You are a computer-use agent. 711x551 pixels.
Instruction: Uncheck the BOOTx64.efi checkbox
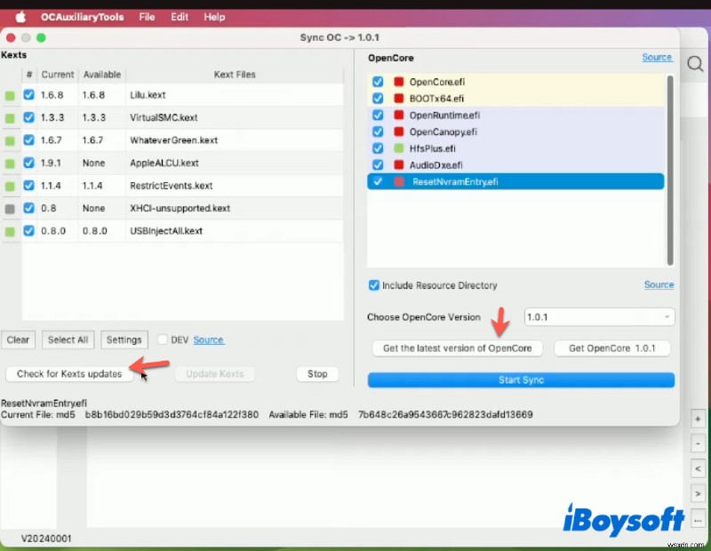[377, 99]
